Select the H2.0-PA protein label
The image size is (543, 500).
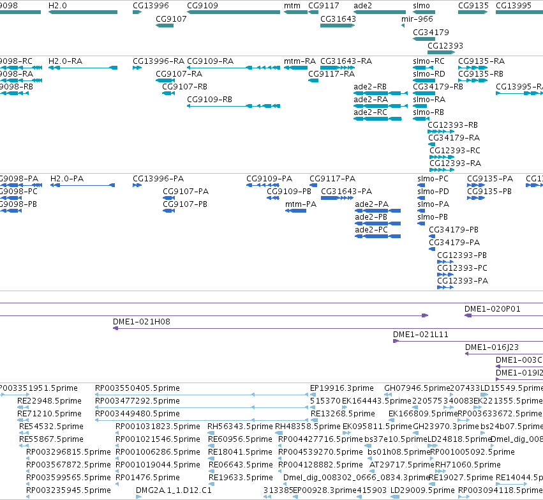(67, 179)
